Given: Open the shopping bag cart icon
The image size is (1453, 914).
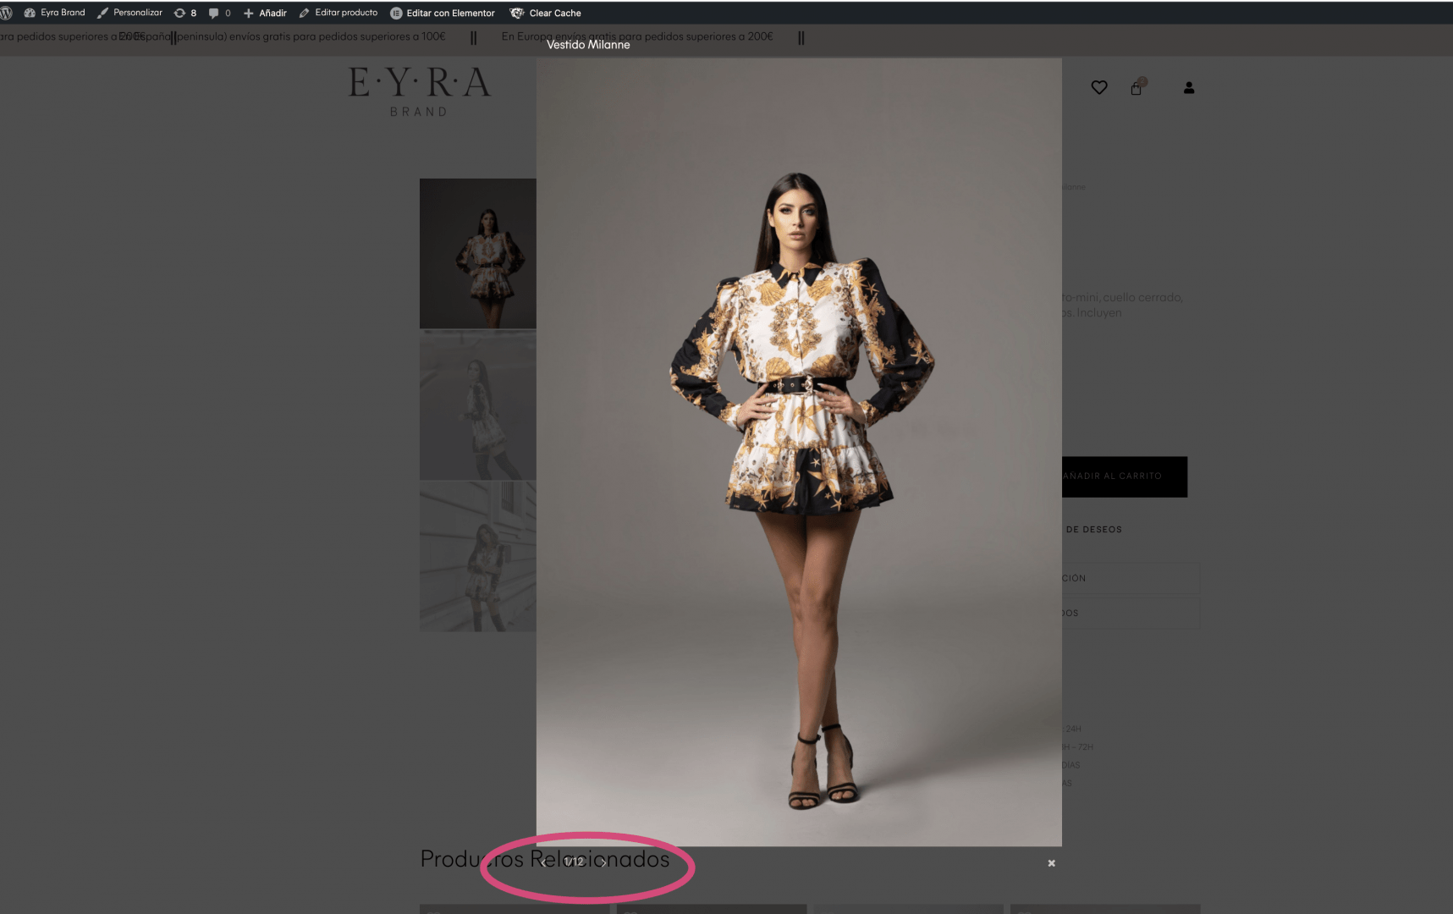Looking at the screenshot, I should 1137,87.
